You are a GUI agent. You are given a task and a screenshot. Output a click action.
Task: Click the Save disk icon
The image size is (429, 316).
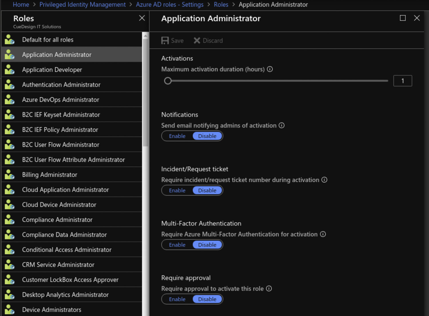[x=165, y=41]
